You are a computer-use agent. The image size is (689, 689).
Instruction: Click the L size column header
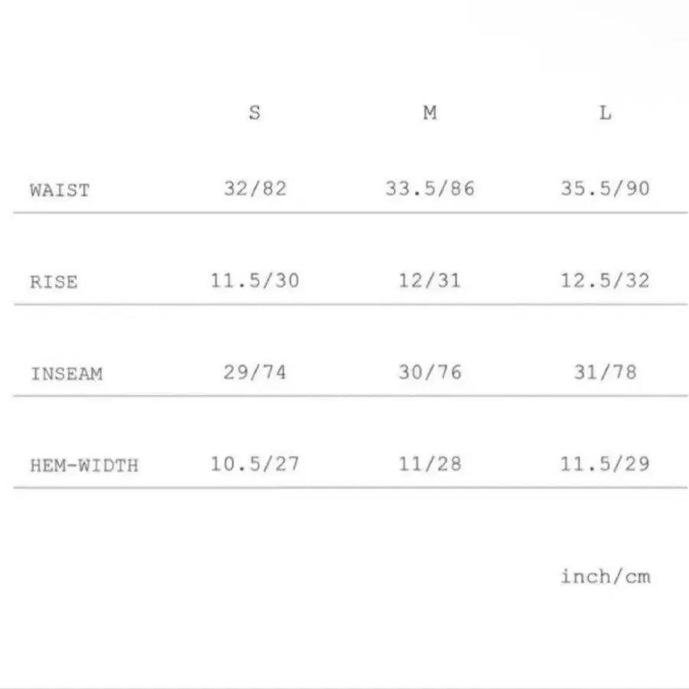click(x=605, y=113)
